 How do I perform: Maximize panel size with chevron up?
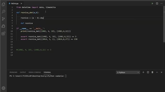[x=157, y=72]
